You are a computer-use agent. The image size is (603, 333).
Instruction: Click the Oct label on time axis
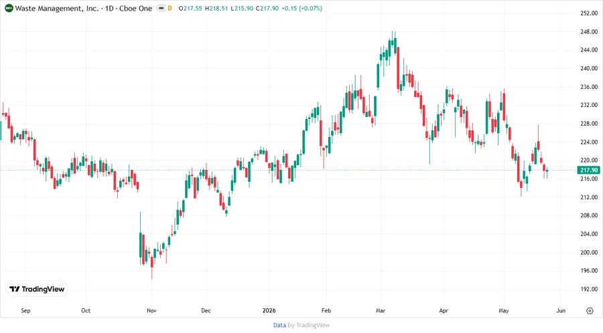[x=86, y=310]
